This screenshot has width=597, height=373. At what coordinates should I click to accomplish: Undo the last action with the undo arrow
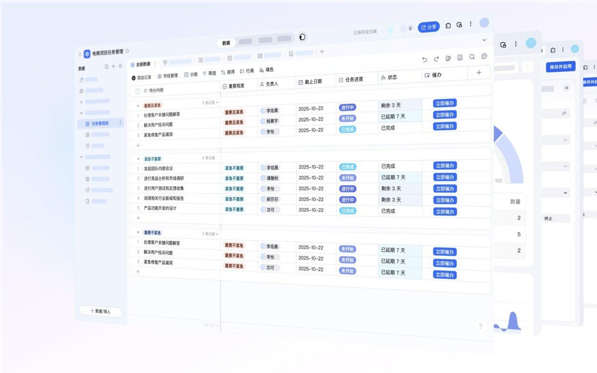[x=425, y=59]
